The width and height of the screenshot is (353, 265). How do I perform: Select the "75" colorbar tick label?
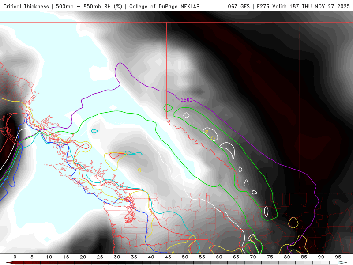pos(270,257)
